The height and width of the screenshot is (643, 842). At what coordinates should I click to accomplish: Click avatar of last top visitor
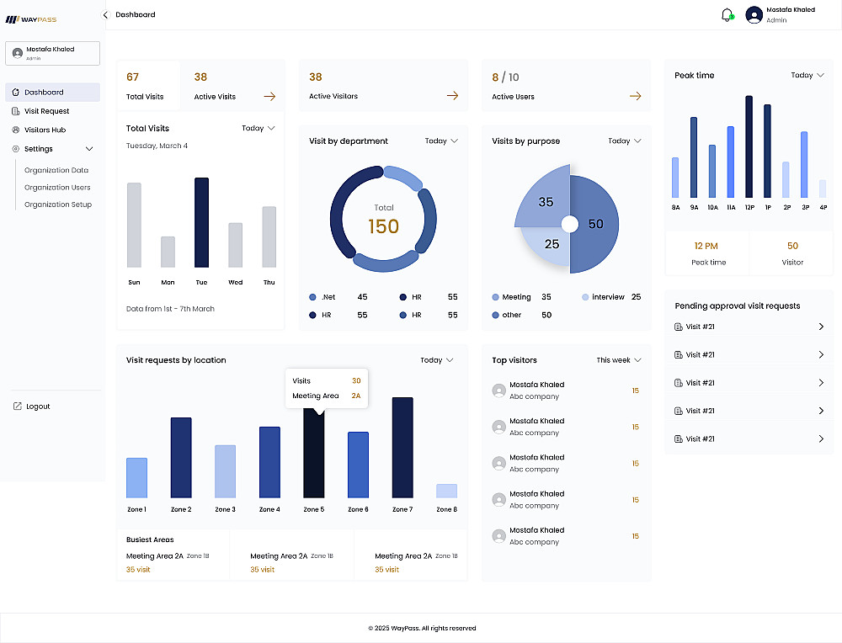(498, 535)
